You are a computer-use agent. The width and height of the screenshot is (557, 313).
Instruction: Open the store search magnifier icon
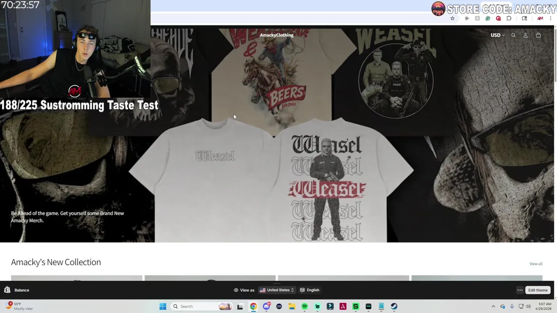(513, 35)
